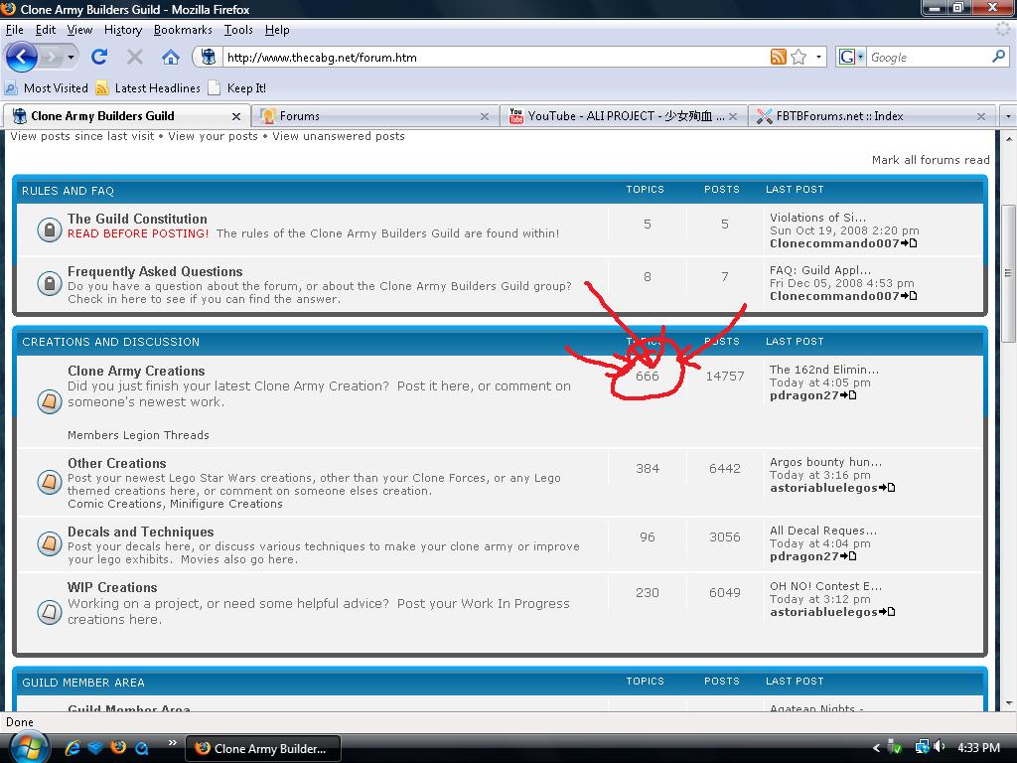Click forum icon beside Other Creations

pos(50,482)
